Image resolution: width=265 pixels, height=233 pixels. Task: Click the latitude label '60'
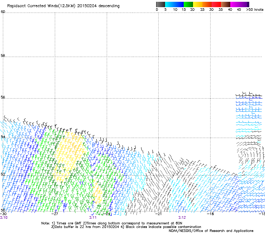(x=3, y=12)
